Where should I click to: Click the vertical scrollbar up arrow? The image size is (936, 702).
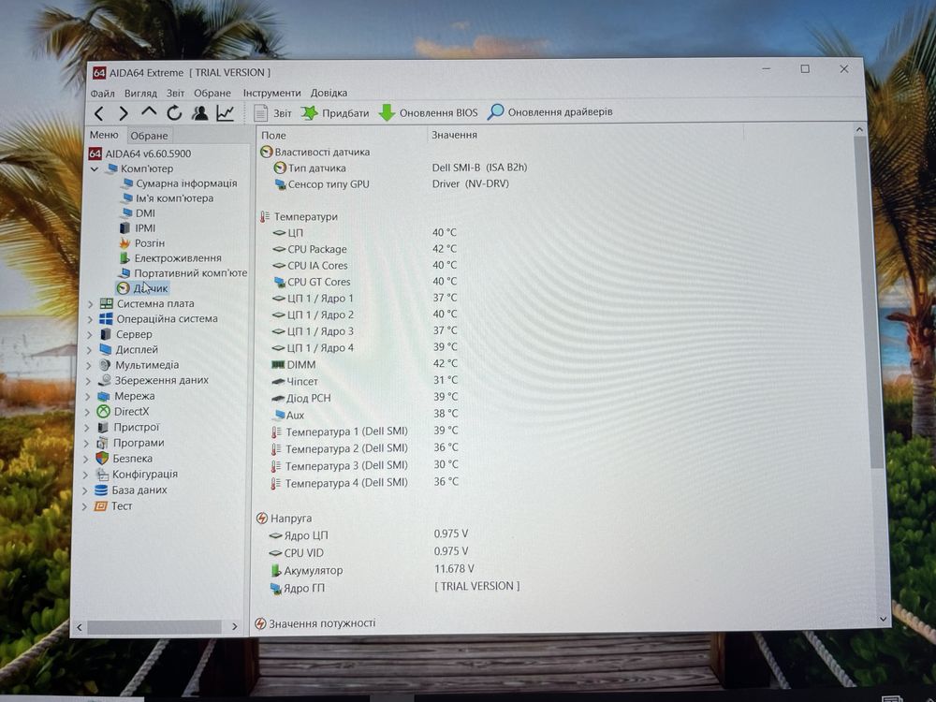click(x=859, y=129)
